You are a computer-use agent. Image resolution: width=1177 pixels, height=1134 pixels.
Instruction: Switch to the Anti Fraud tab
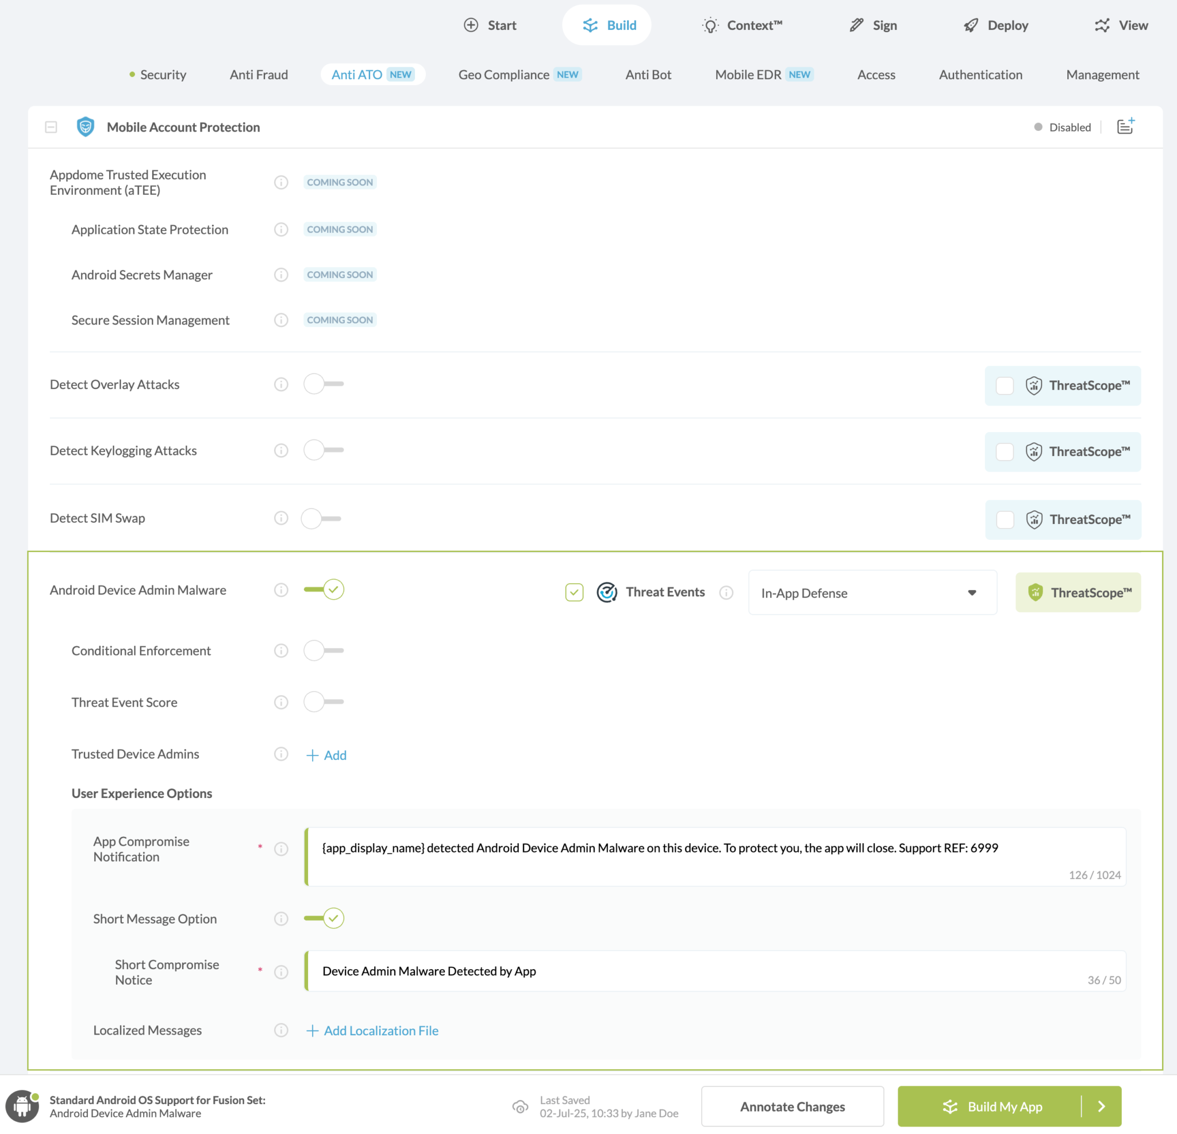click(x=259, y=75)
